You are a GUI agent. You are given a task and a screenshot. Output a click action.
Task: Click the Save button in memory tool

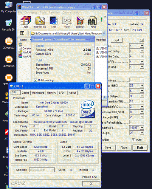pos(108,147)
